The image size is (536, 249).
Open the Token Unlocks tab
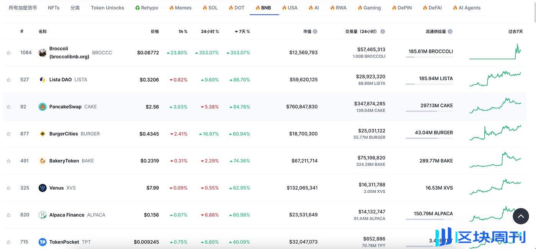point(108,8)
